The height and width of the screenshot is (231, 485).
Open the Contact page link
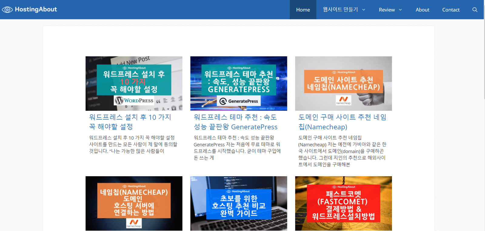[451, 10]
